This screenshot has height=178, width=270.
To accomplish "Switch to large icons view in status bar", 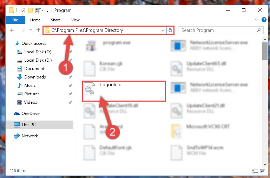I will (263, 171).
